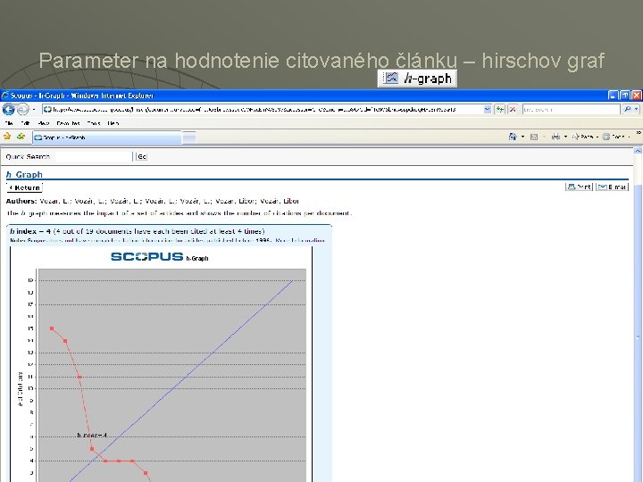
Task: Click the Feeds icon in command bar
Action: [534, 137]
